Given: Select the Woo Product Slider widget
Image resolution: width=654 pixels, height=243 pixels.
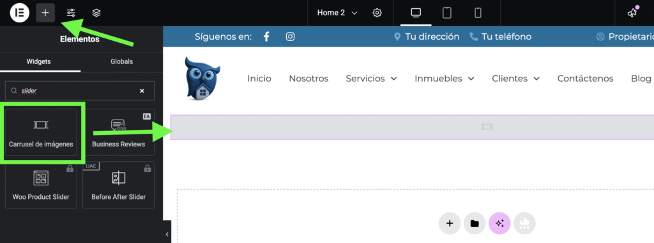Looking at the screenshot, I should click(x=41, y=185).
